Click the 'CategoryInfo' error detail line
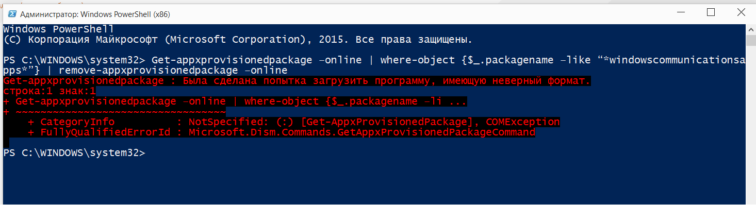This screenshot has width=756, height=205. (294, 122)
